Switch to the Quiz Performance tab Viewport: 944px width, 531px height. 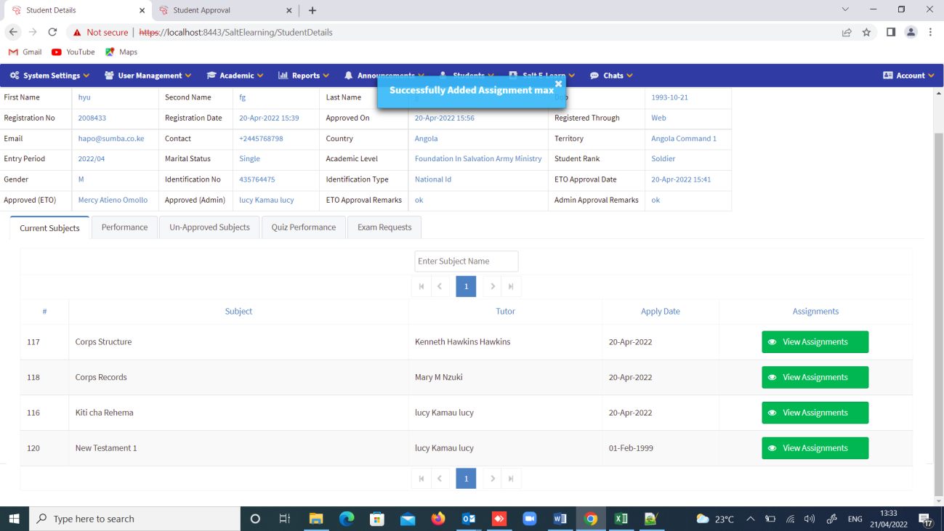point(304,227)
